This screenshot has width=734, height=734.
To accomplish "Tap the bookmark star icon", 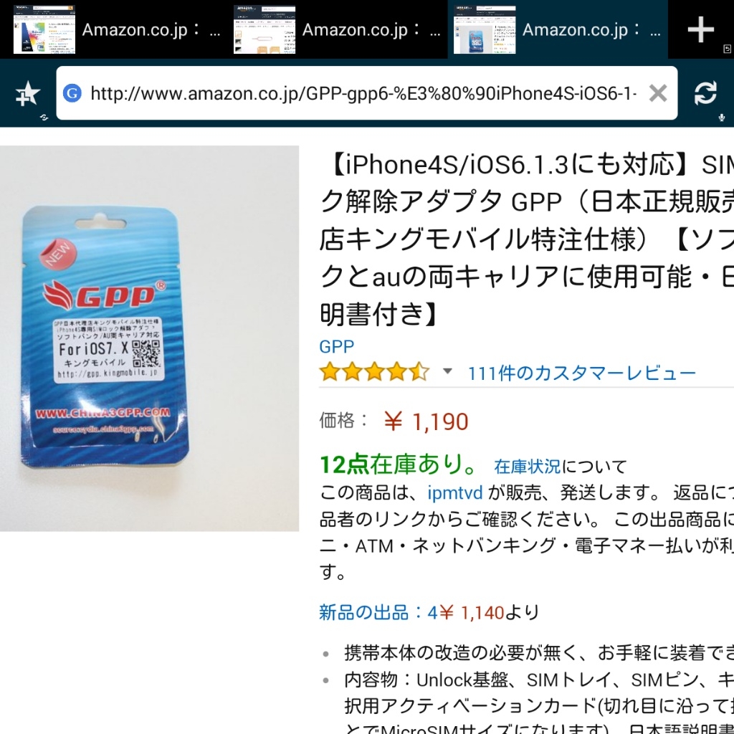I will click(28, 92).
